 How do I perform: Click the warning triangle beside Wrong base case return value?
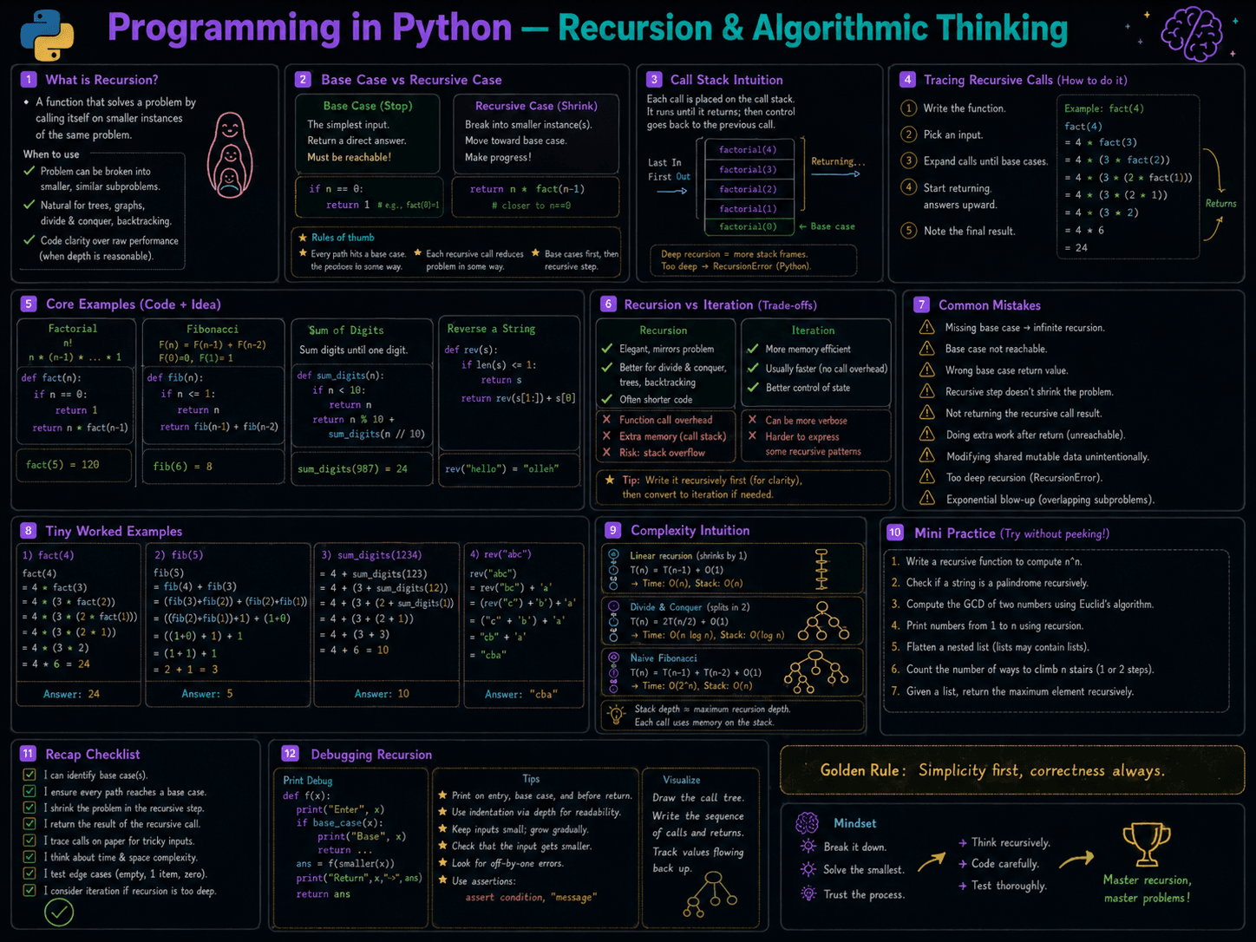click(x=926, y=370)
